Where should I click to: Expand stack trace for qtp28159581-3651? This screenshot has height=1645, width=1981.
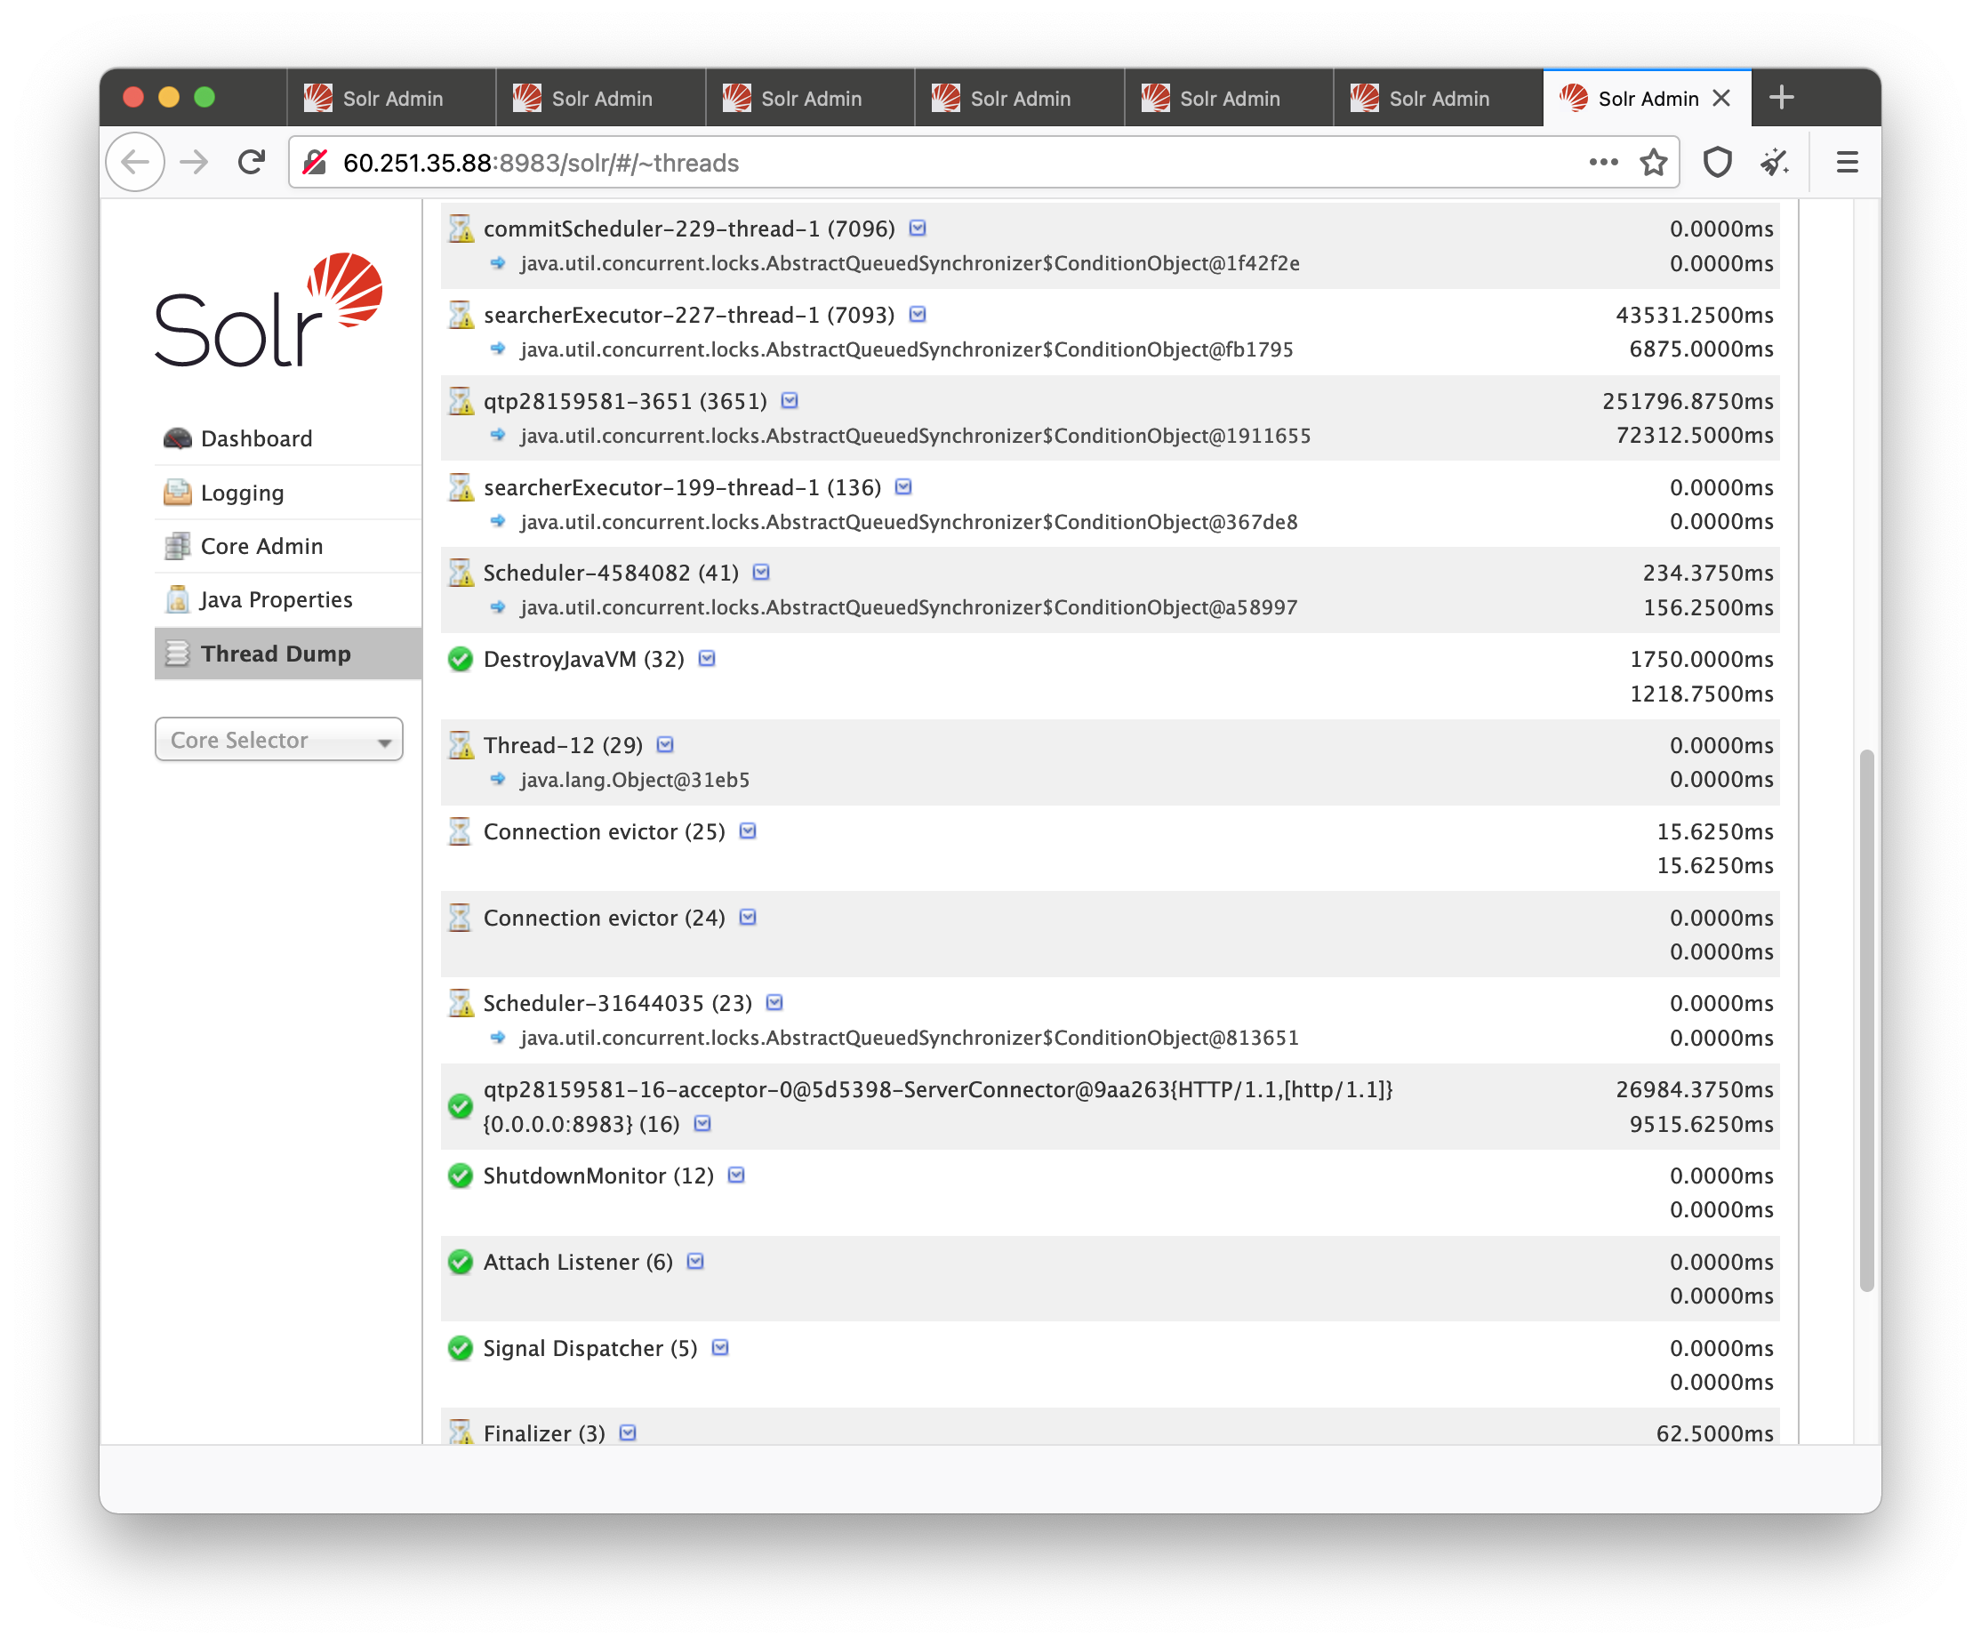(790, 401)
